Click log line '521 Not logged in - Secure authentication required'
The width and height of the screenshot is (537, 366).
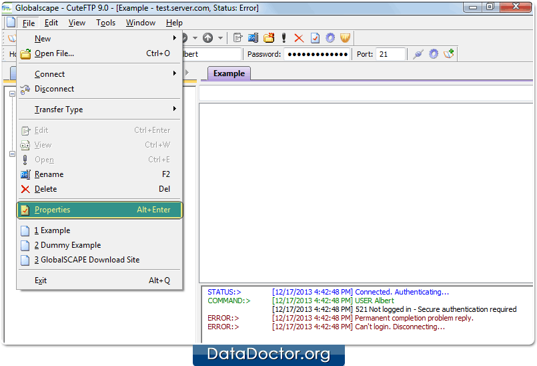436,309
